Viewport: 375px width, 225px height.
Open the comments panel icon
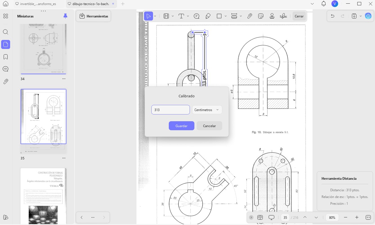tap(5, 69)
